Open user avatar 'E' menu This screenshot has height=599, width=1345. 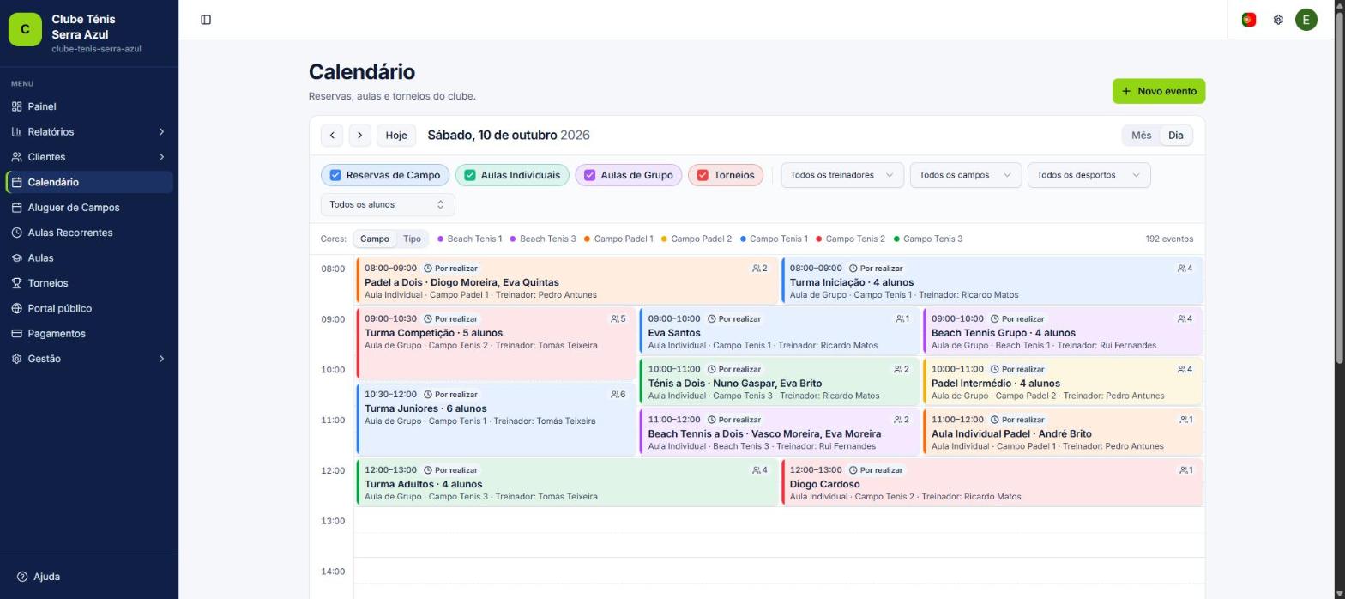tap(1306, 20)
